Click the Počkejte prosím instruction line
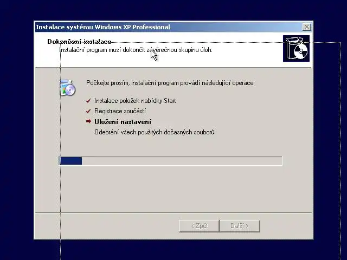This screenshot has height=260, width=347. (x=170, y=83)
